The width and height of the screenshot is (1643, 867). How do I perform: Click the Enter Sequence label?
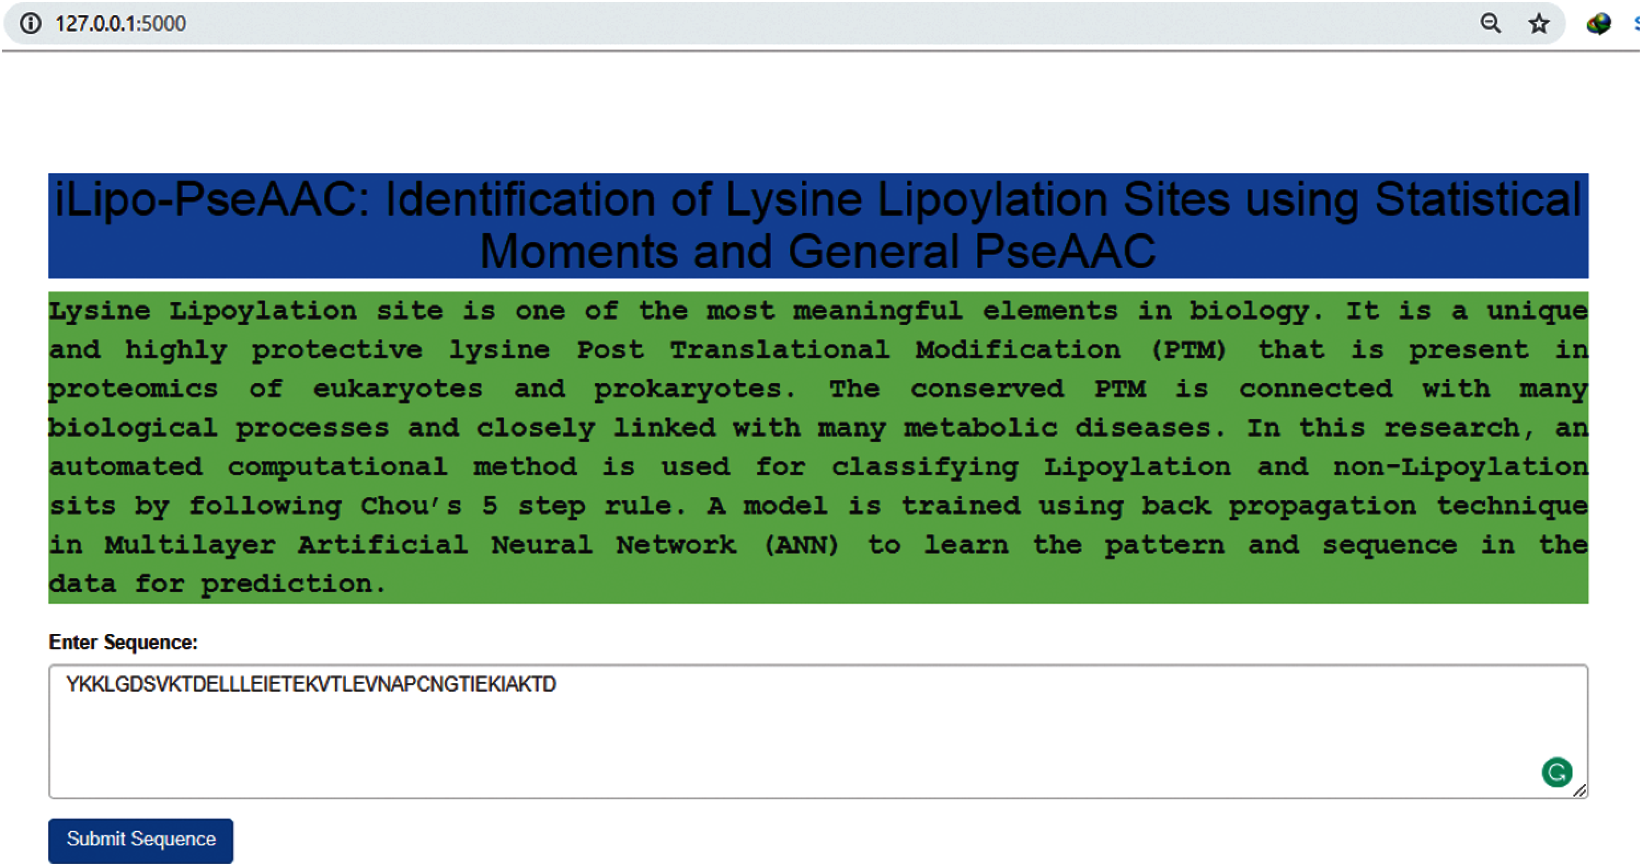[123, 642]
